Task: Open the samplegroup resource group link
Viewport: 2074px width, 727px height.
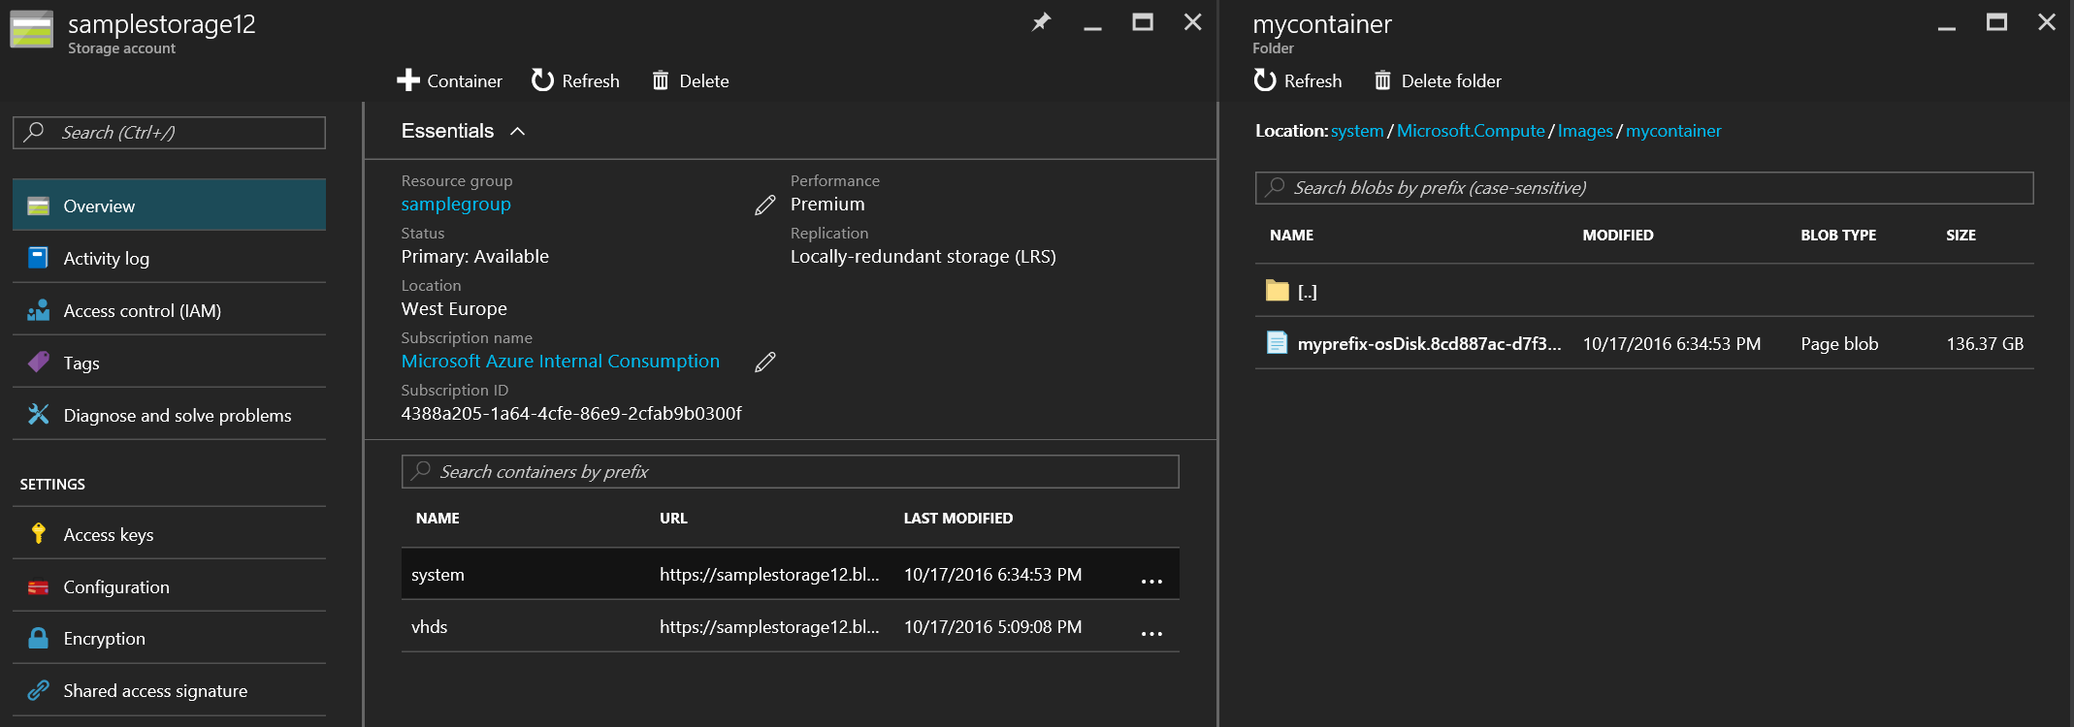Action: click(x=456, y=205)
